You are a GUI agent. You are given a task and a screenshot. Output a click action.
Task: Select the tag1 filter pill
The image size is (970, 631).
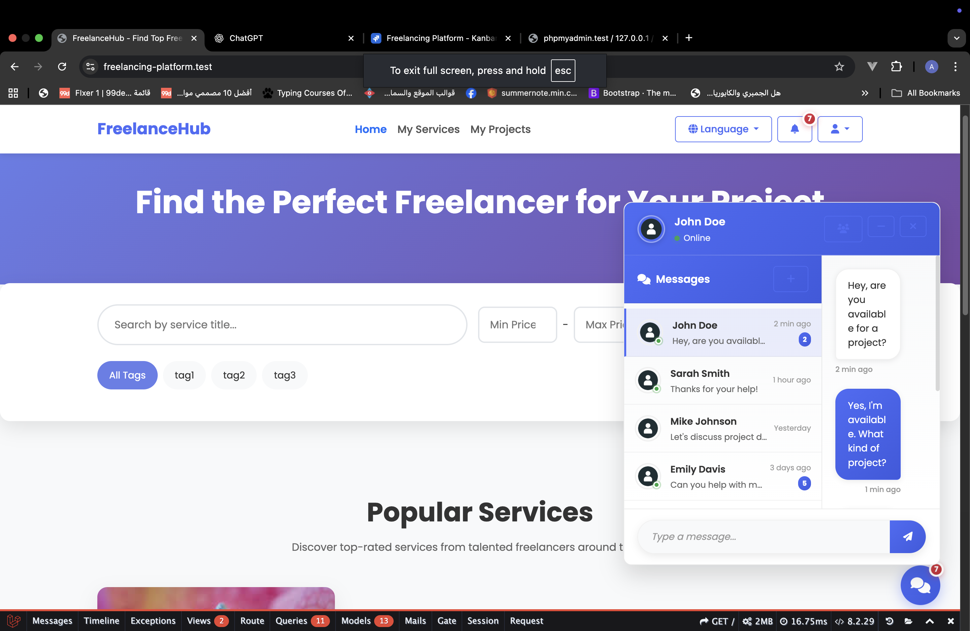184,375
